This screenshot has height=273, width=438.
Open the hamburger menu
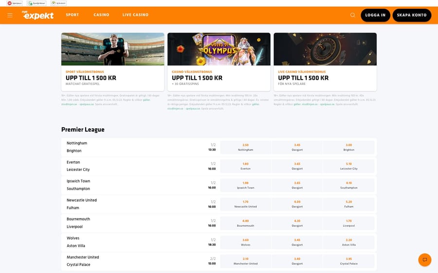(x=10, y=15)
